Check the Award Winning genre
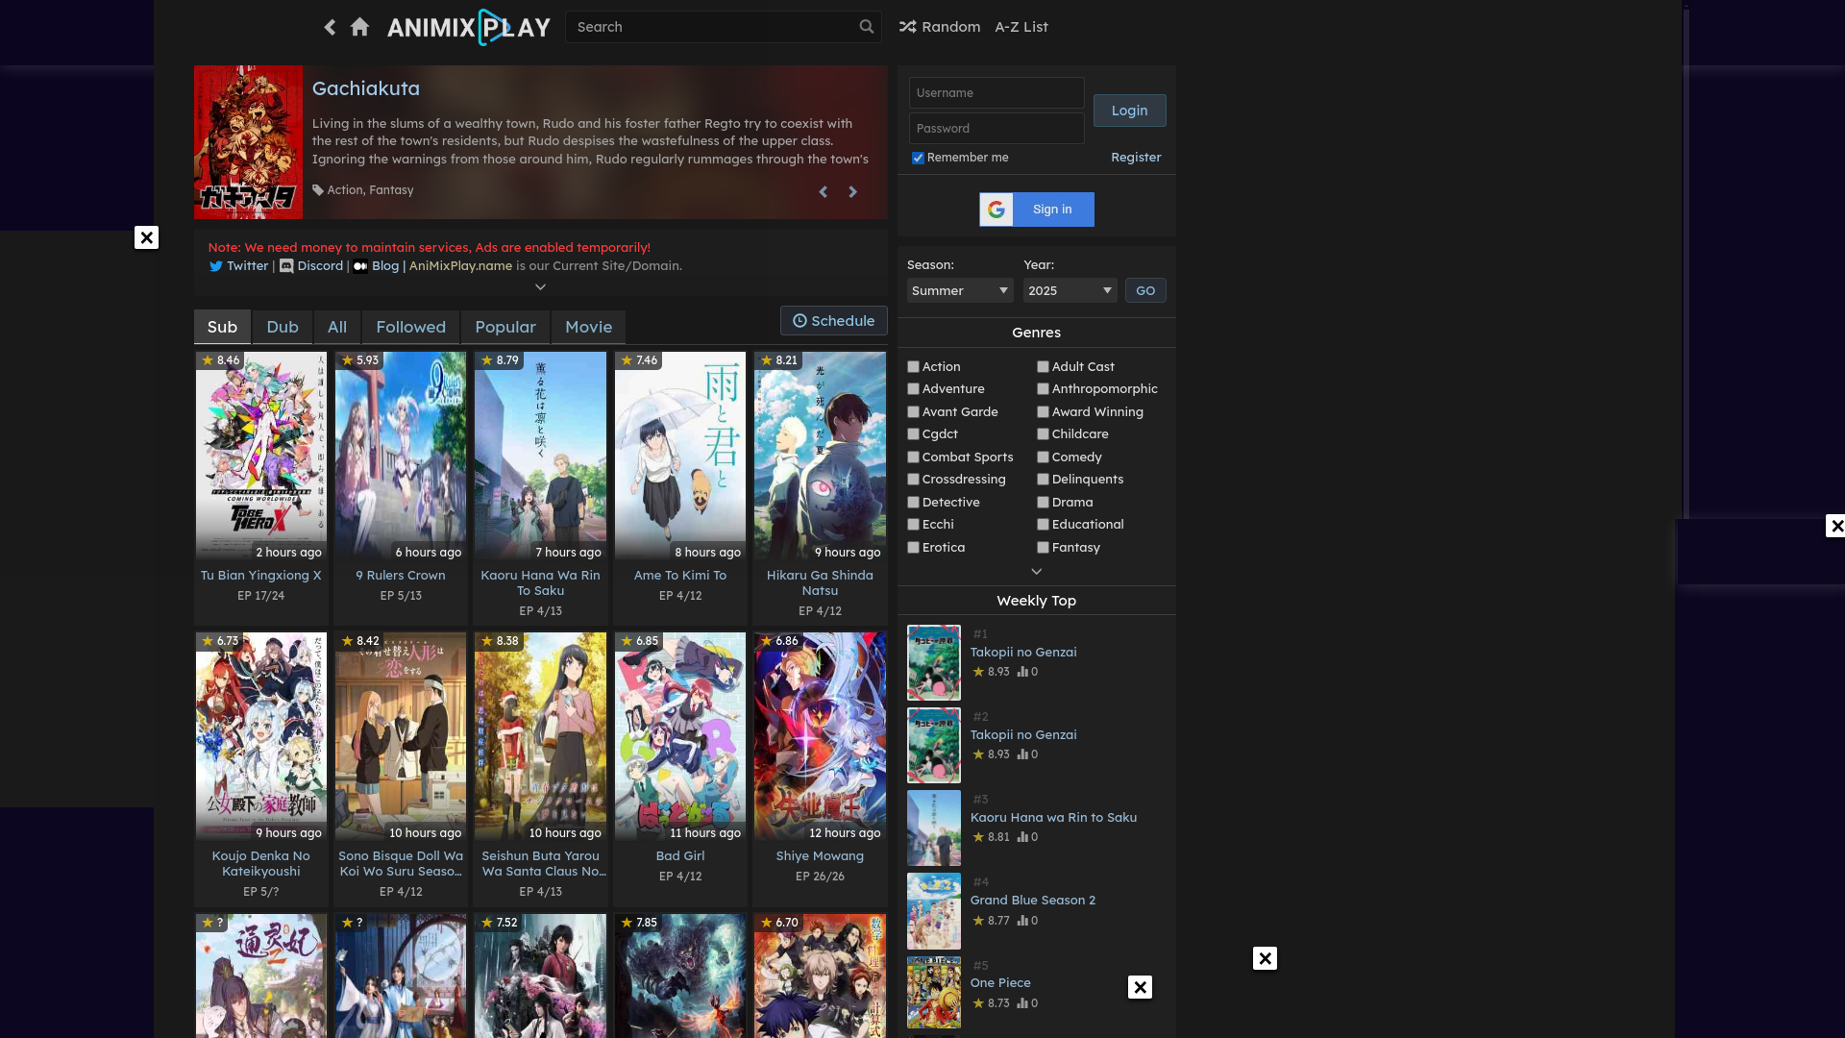Image resolution: width=1845 pixels, height=1038 pixels. click(1043, 412)
